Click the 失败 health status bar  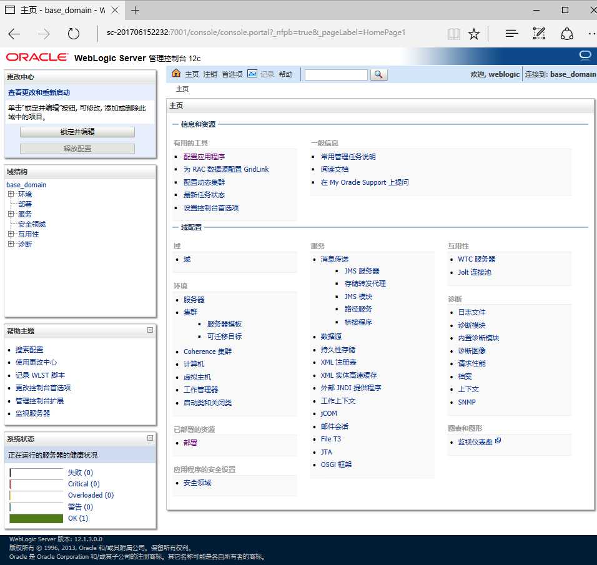point(36,473)
